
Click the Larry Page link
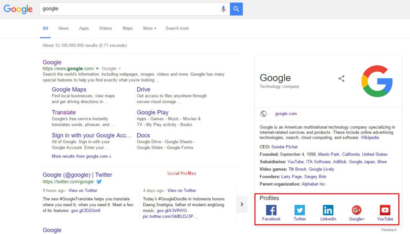click(291, 176)
